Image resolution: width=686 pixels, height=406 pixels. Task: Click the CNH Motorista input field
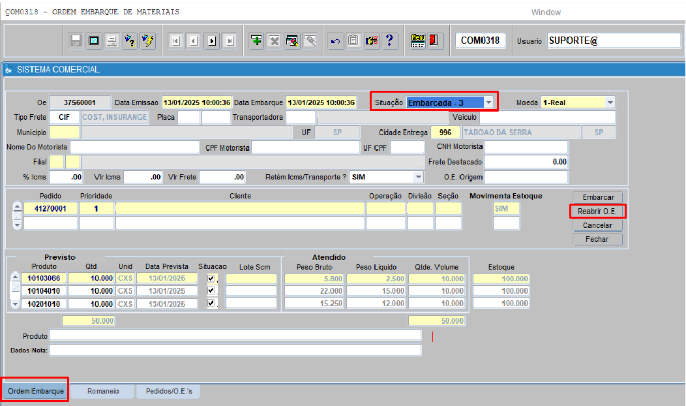(526, 147)
